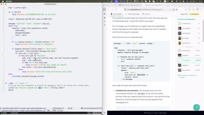The image size is (204, 115).
Task: Open settings gear at bottom of course sidebar
Action: (105, 113)
